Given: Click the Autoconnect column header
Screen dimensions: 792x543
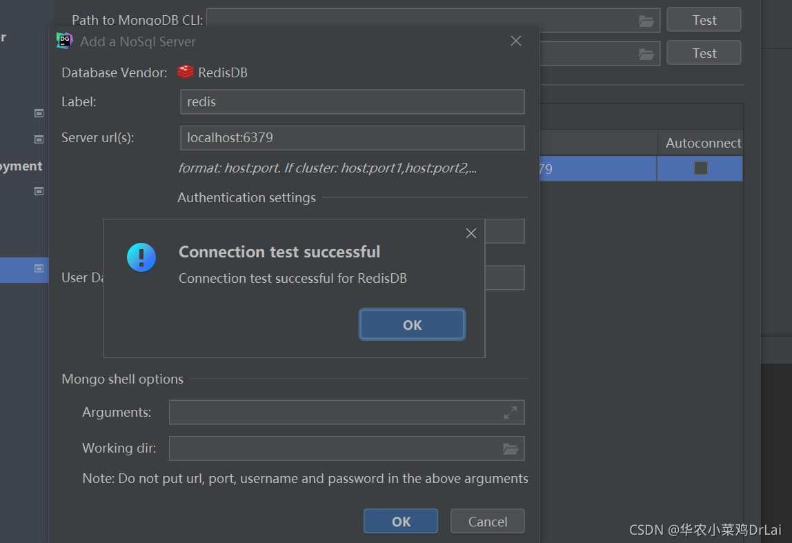Looking at the screenshot, I should point(703,143).
